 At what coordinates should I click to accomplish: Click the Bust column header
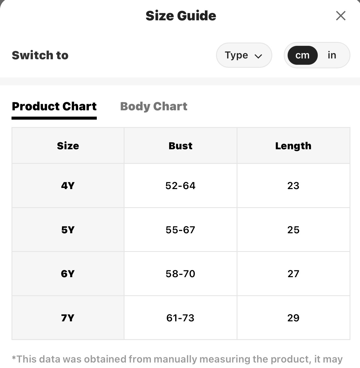[180, 146]
